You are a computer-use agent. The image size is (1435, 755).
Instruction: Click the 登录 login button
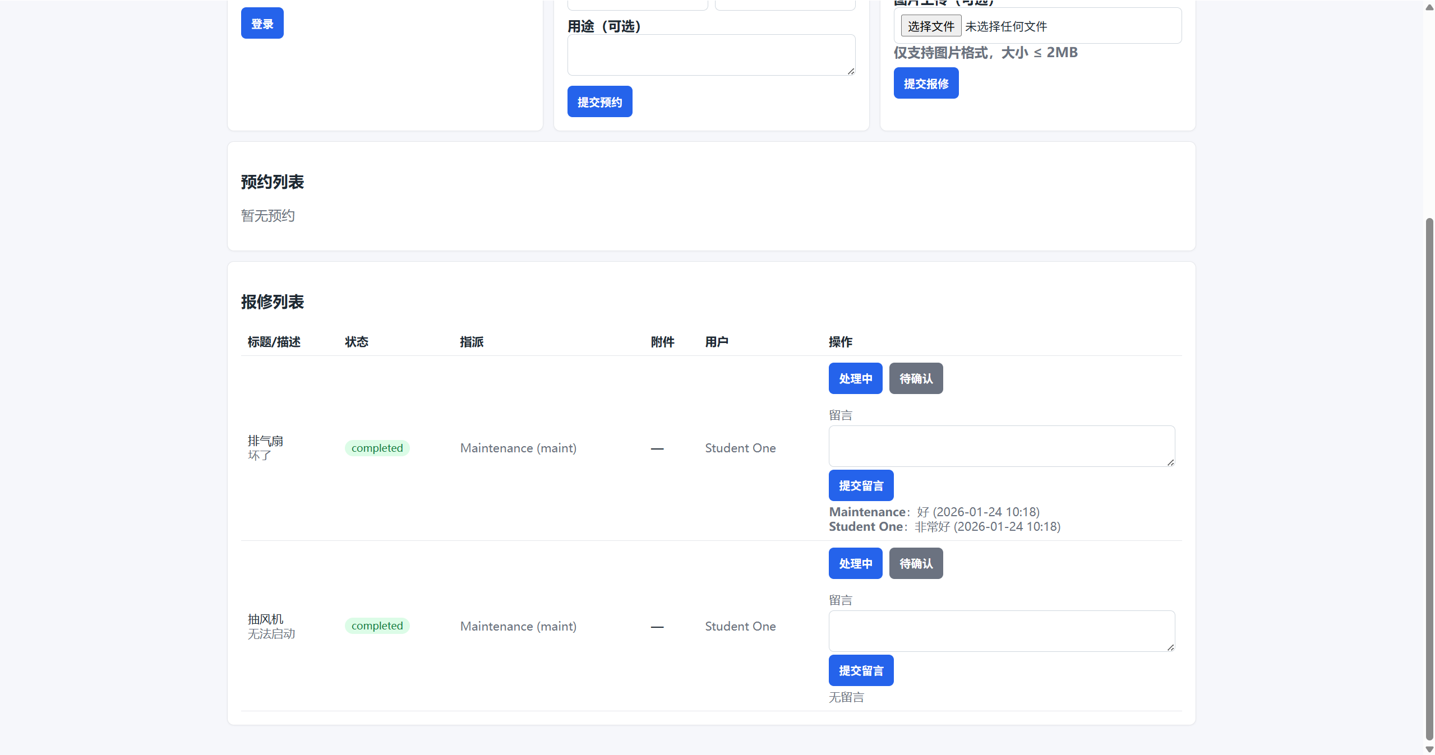click(262, 24)
